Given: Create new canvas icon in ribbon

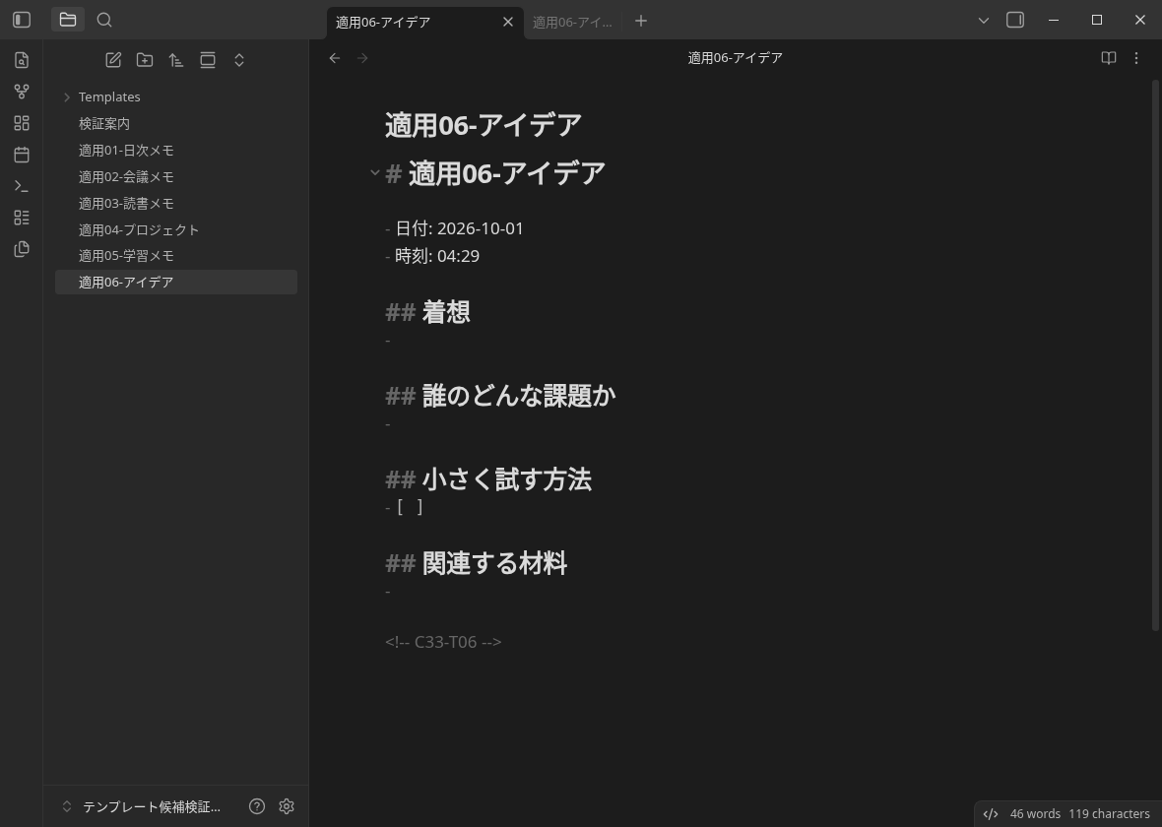Looking at the screenshot, I should tap(22, 123).
